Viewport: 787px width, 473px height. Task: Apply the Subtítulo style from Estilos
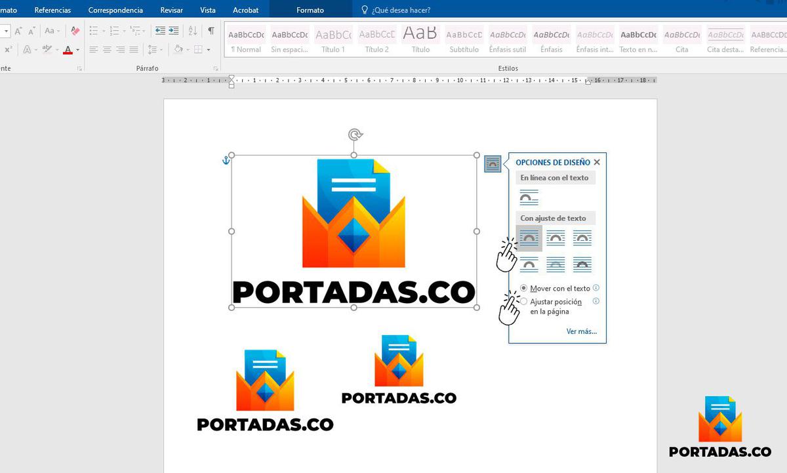pos(463,37)
